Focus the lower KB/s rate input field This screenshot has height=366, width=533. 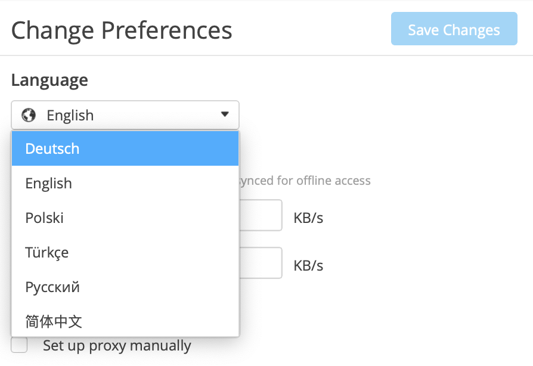click(261, 263)
